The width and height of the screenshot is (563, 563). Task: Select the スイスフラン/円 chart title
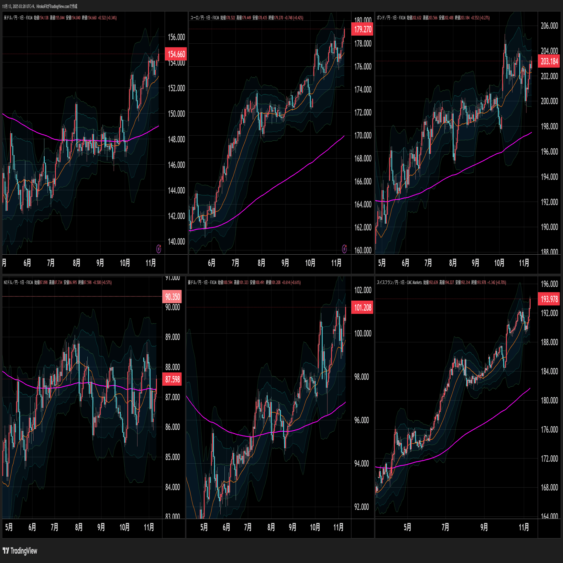pyautogui.click(x=387, y=282)
